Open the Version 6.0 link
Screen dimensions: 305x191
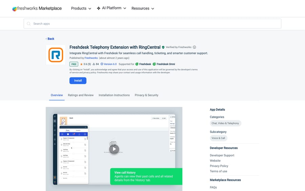tap(108, 64)
